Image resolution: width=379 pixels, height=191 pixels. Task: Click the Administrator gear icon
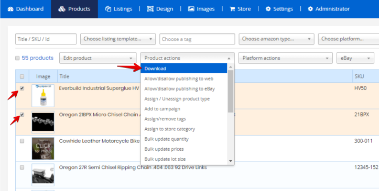click(310, 9)
